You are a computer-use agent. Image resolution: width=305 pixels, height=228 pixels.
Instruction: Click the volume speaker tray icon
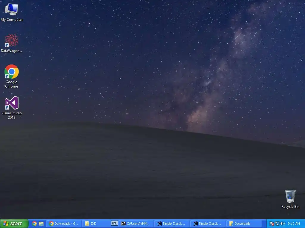tap(282, 224)
